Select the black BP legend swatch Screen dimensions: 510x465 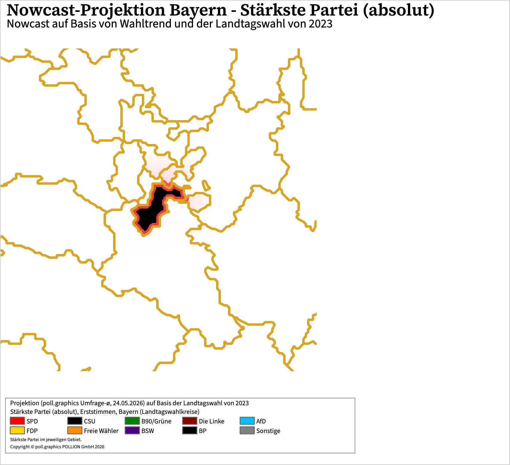[189, 430]
